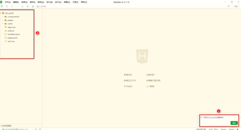Click the 主题切换 link
The width and height of the screenshot is (241, 130).
point(150,75)
